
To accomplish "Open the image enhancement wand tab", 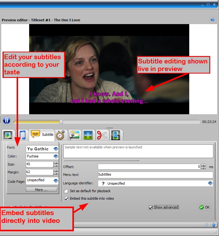I will pos(74,135).
